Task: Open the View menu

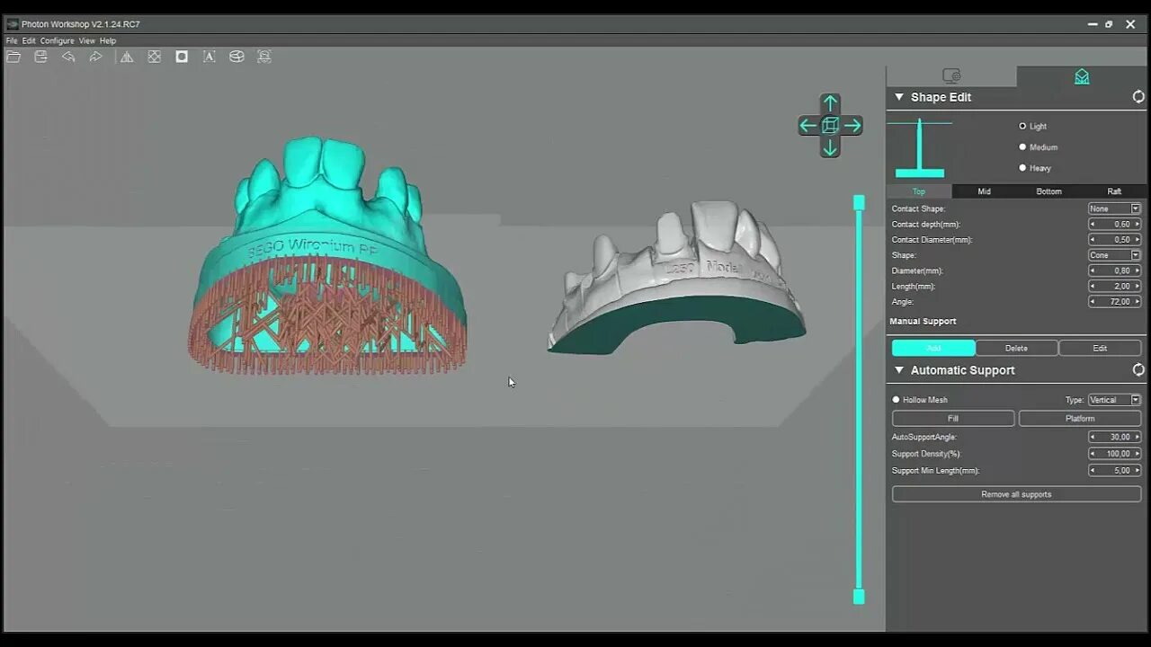Action: 86,40
